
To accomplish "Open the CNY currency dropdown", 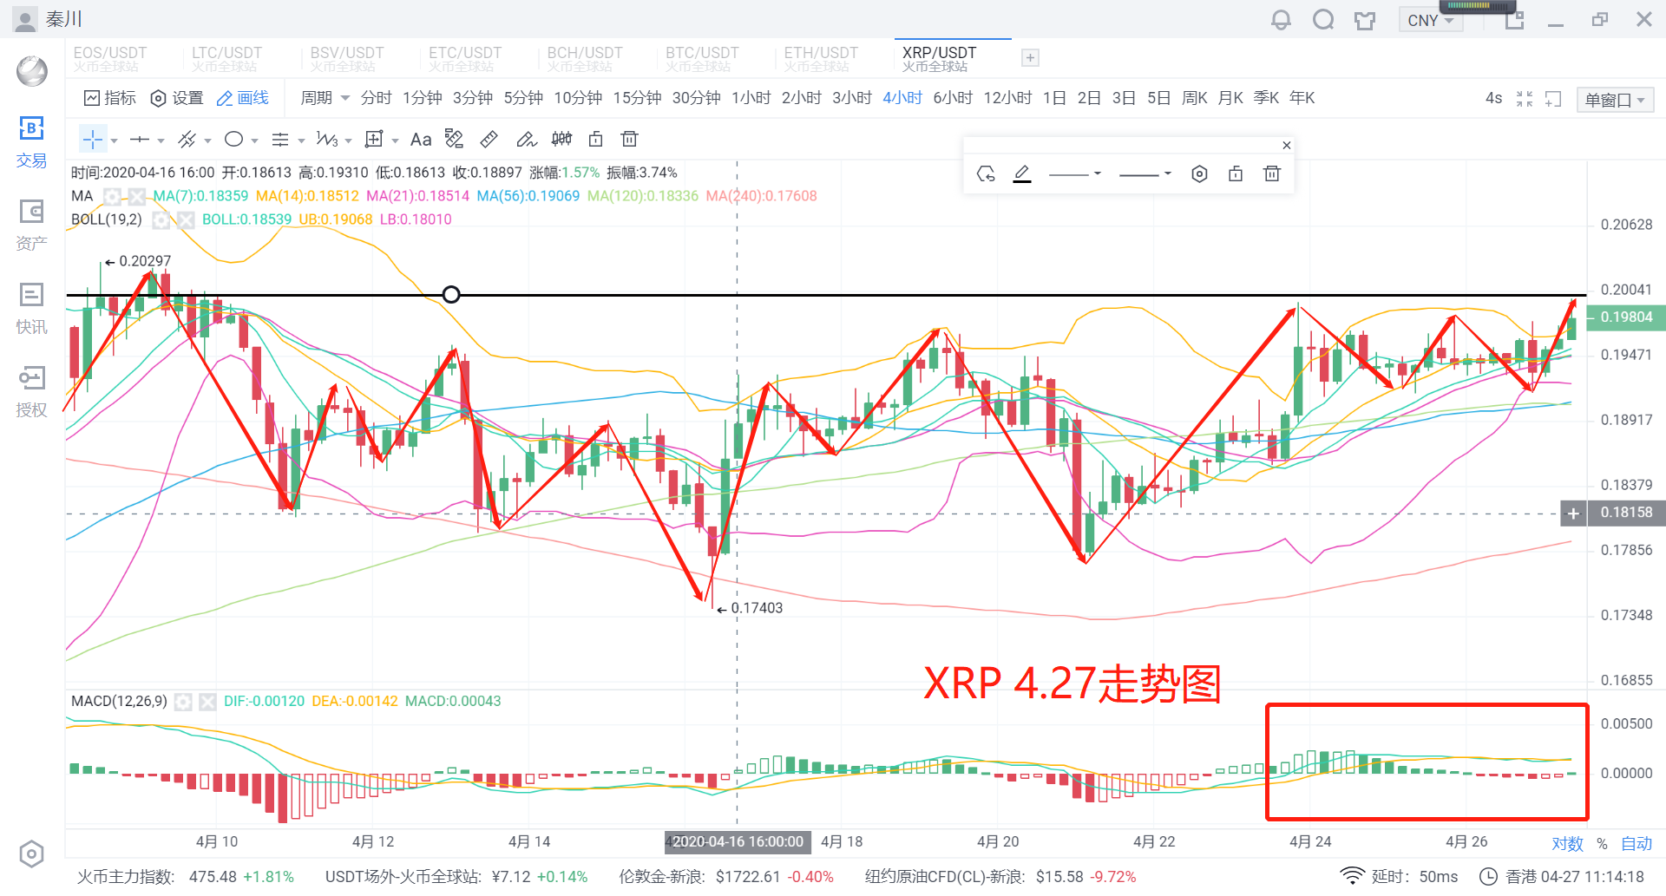I will (x=1431, y=20).
